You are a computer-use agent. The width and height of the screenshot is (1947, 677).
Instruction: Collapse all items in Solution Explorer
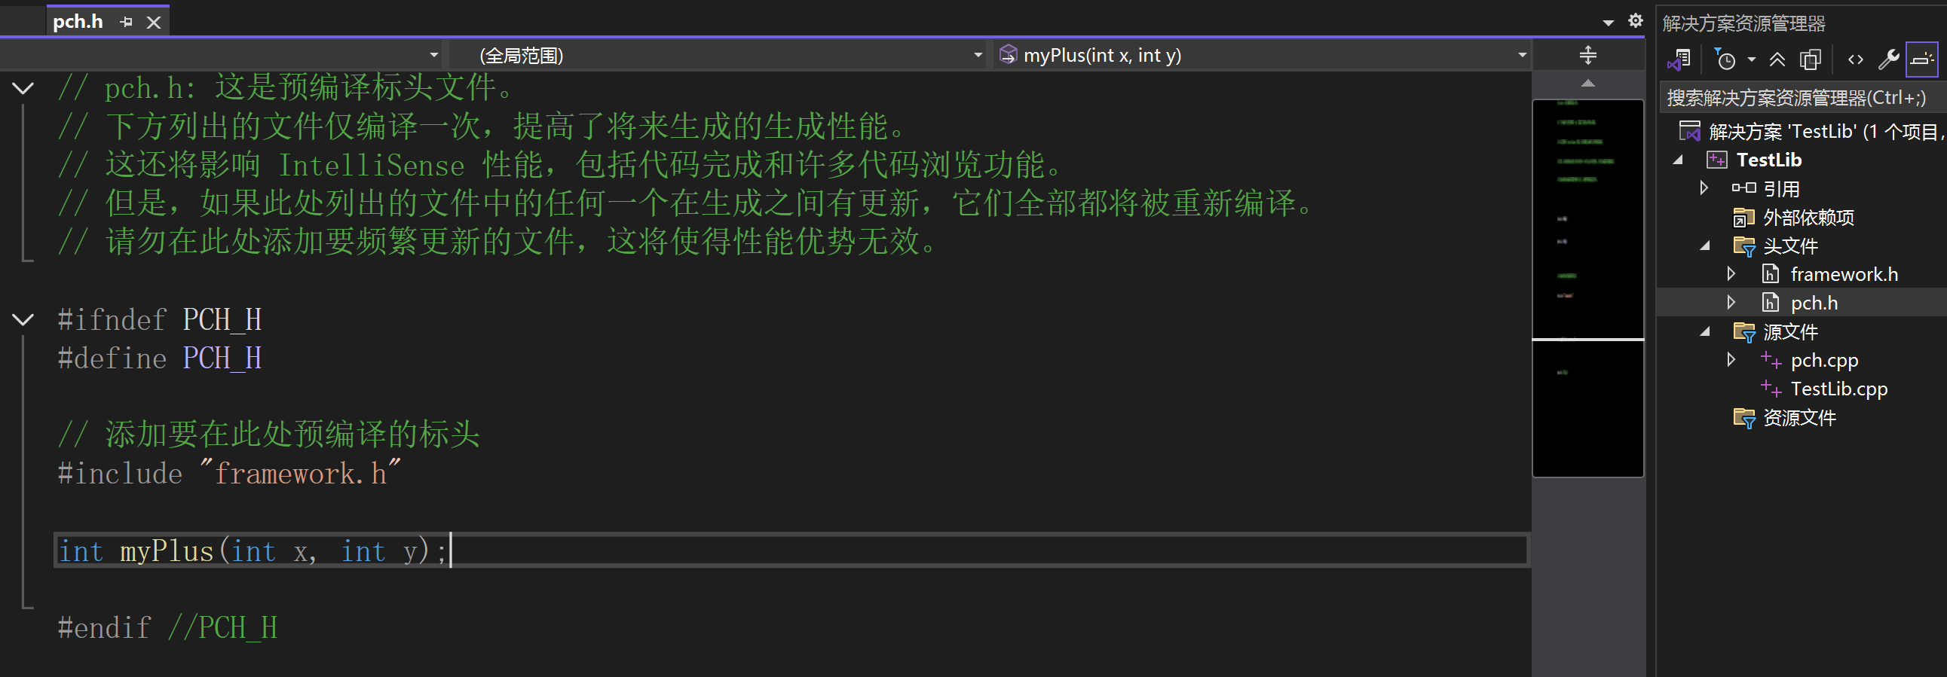click(1777, 59)
